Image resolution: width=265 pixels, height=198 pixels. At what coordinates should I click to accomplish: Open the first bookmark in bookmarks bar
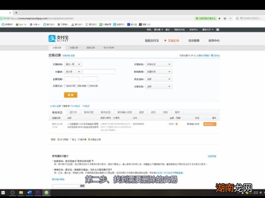tap(7, 25)
